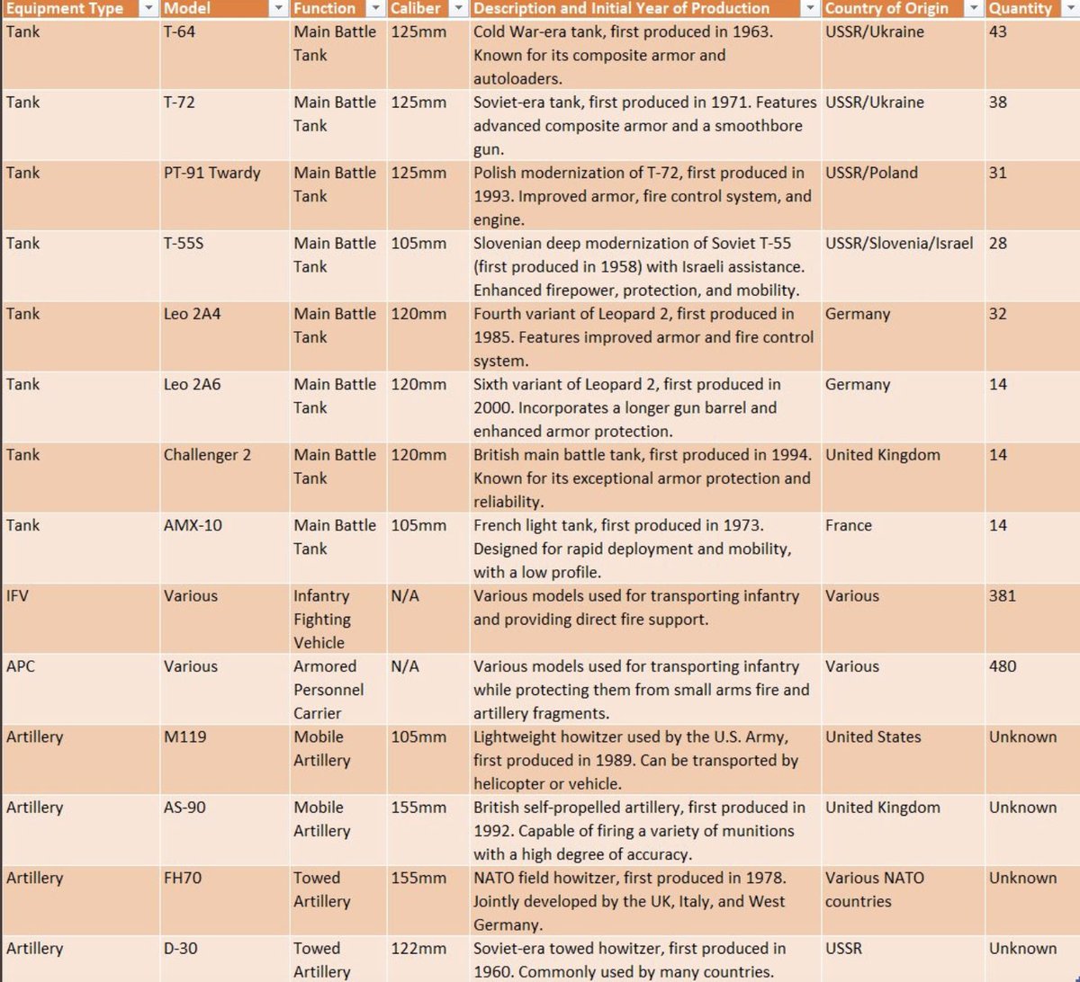This screenshot has width=1080, height=982.
Task: Select the Armored Personnel Carrier function cell
Action: (x=338, y=690)
